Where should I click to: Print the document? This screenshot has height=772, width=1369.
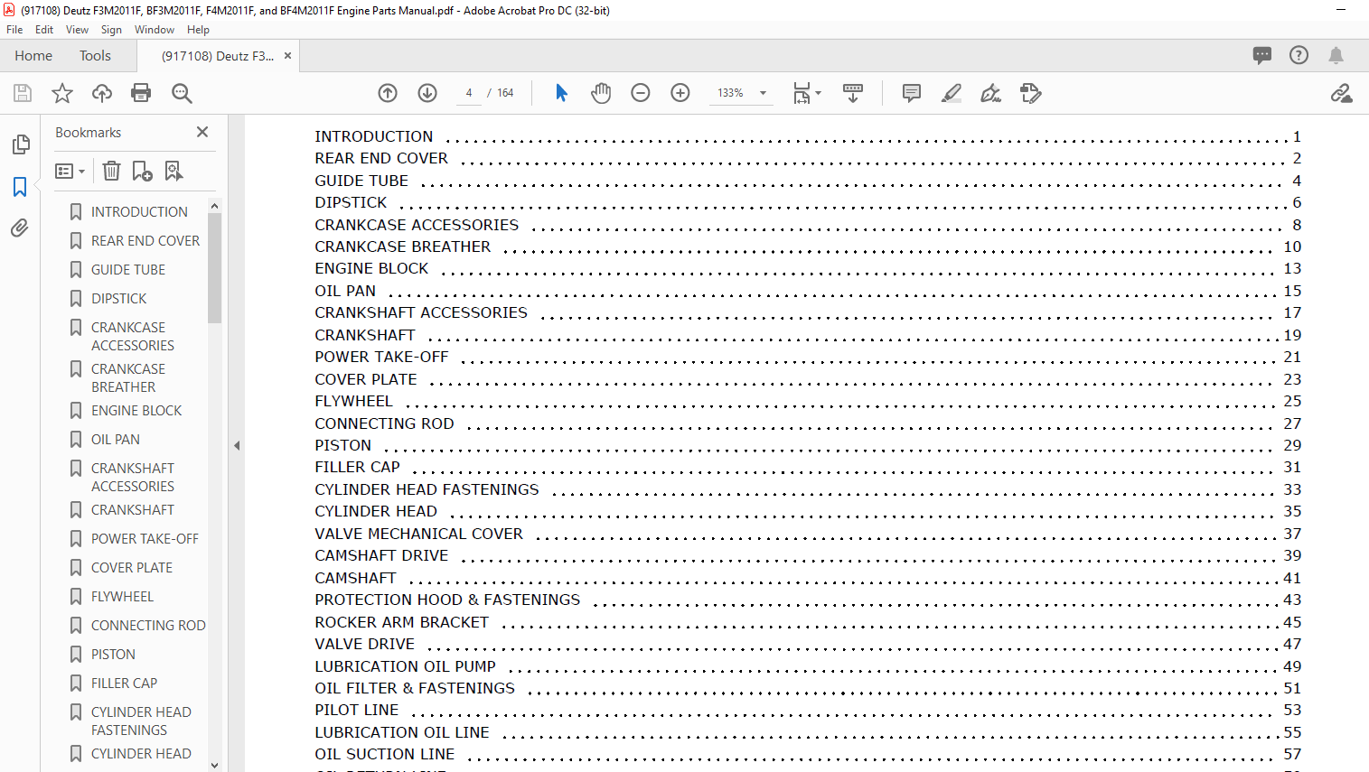141,93
